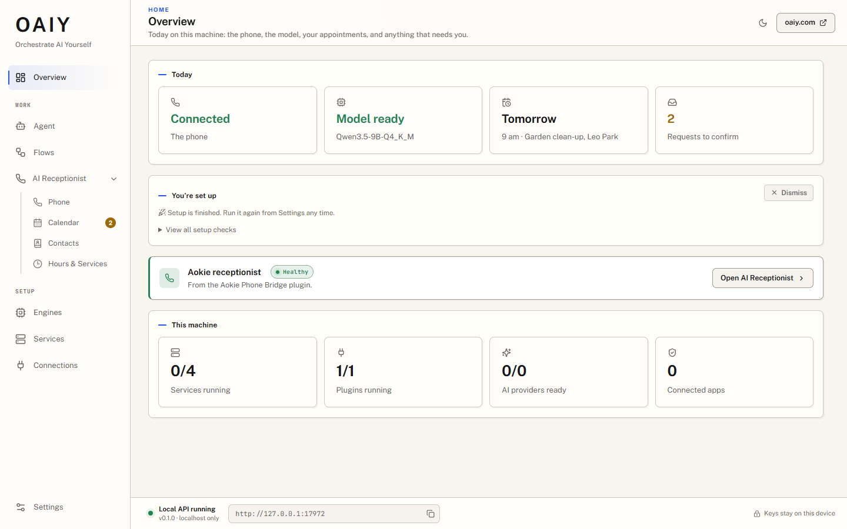
Task: Click the Connections plug icon in the sidebar
Action: pyautogui.click(x=21, y=366)
